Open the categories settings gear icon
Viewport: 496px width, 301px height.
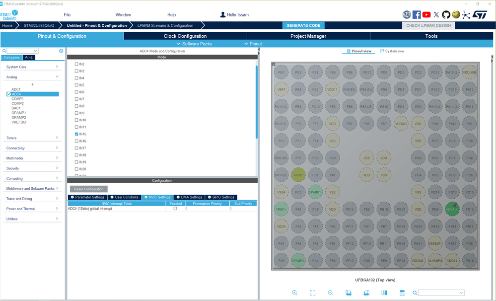pos(61,51)
